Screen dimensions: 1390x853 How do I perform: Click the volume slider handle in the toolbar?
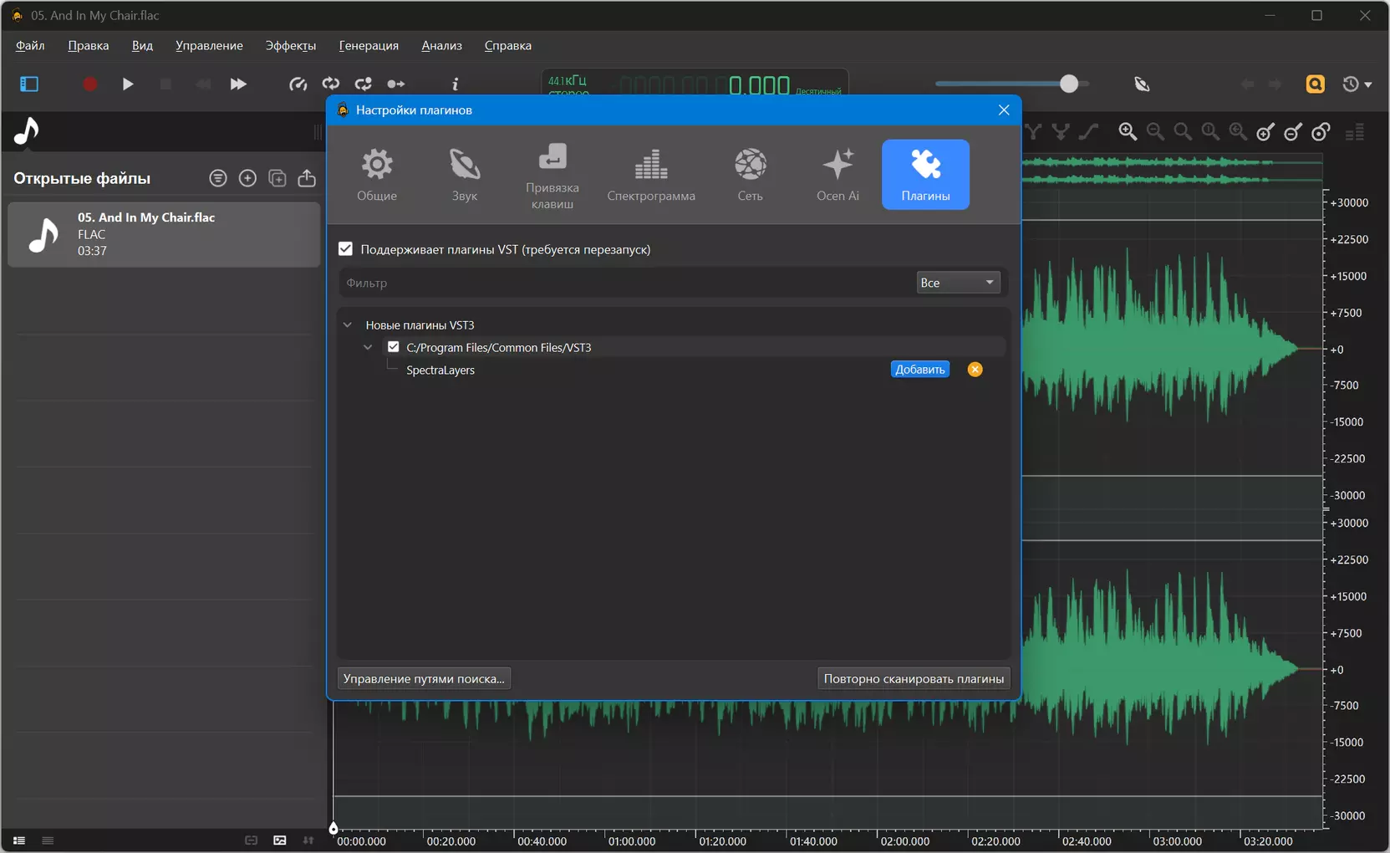point(1068,84)
